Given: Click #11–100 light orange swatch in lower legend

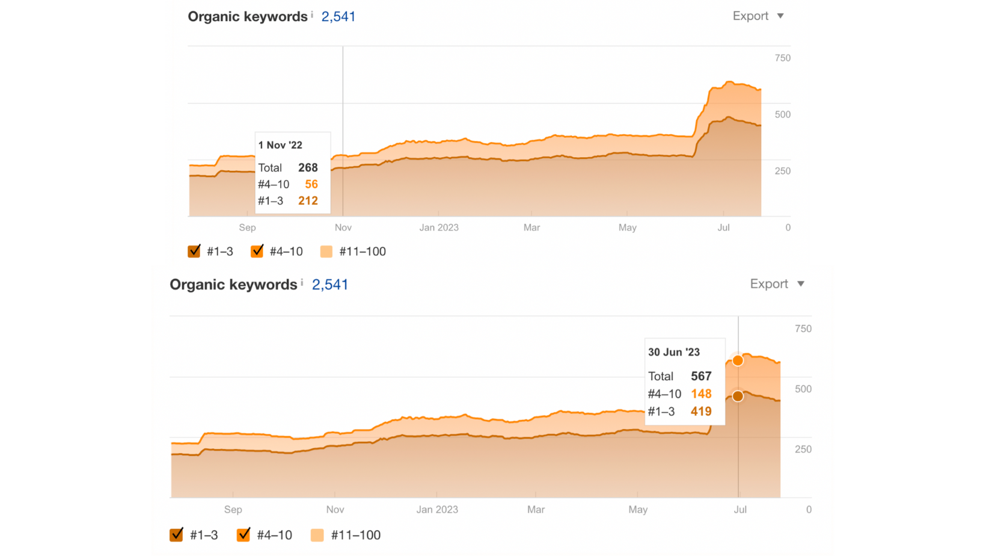Looking at the screenshot, I should pos(317,535).
